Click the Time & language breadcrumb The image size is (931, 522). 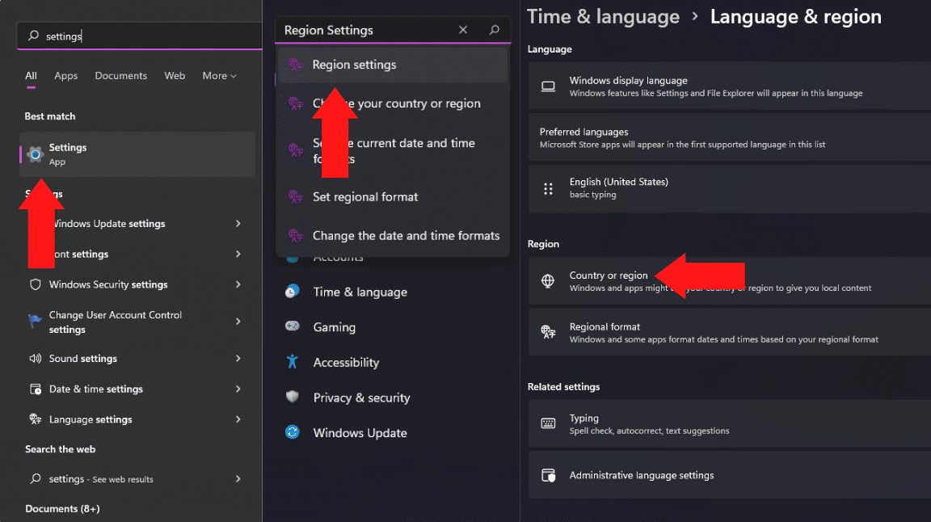pos(603,17)
